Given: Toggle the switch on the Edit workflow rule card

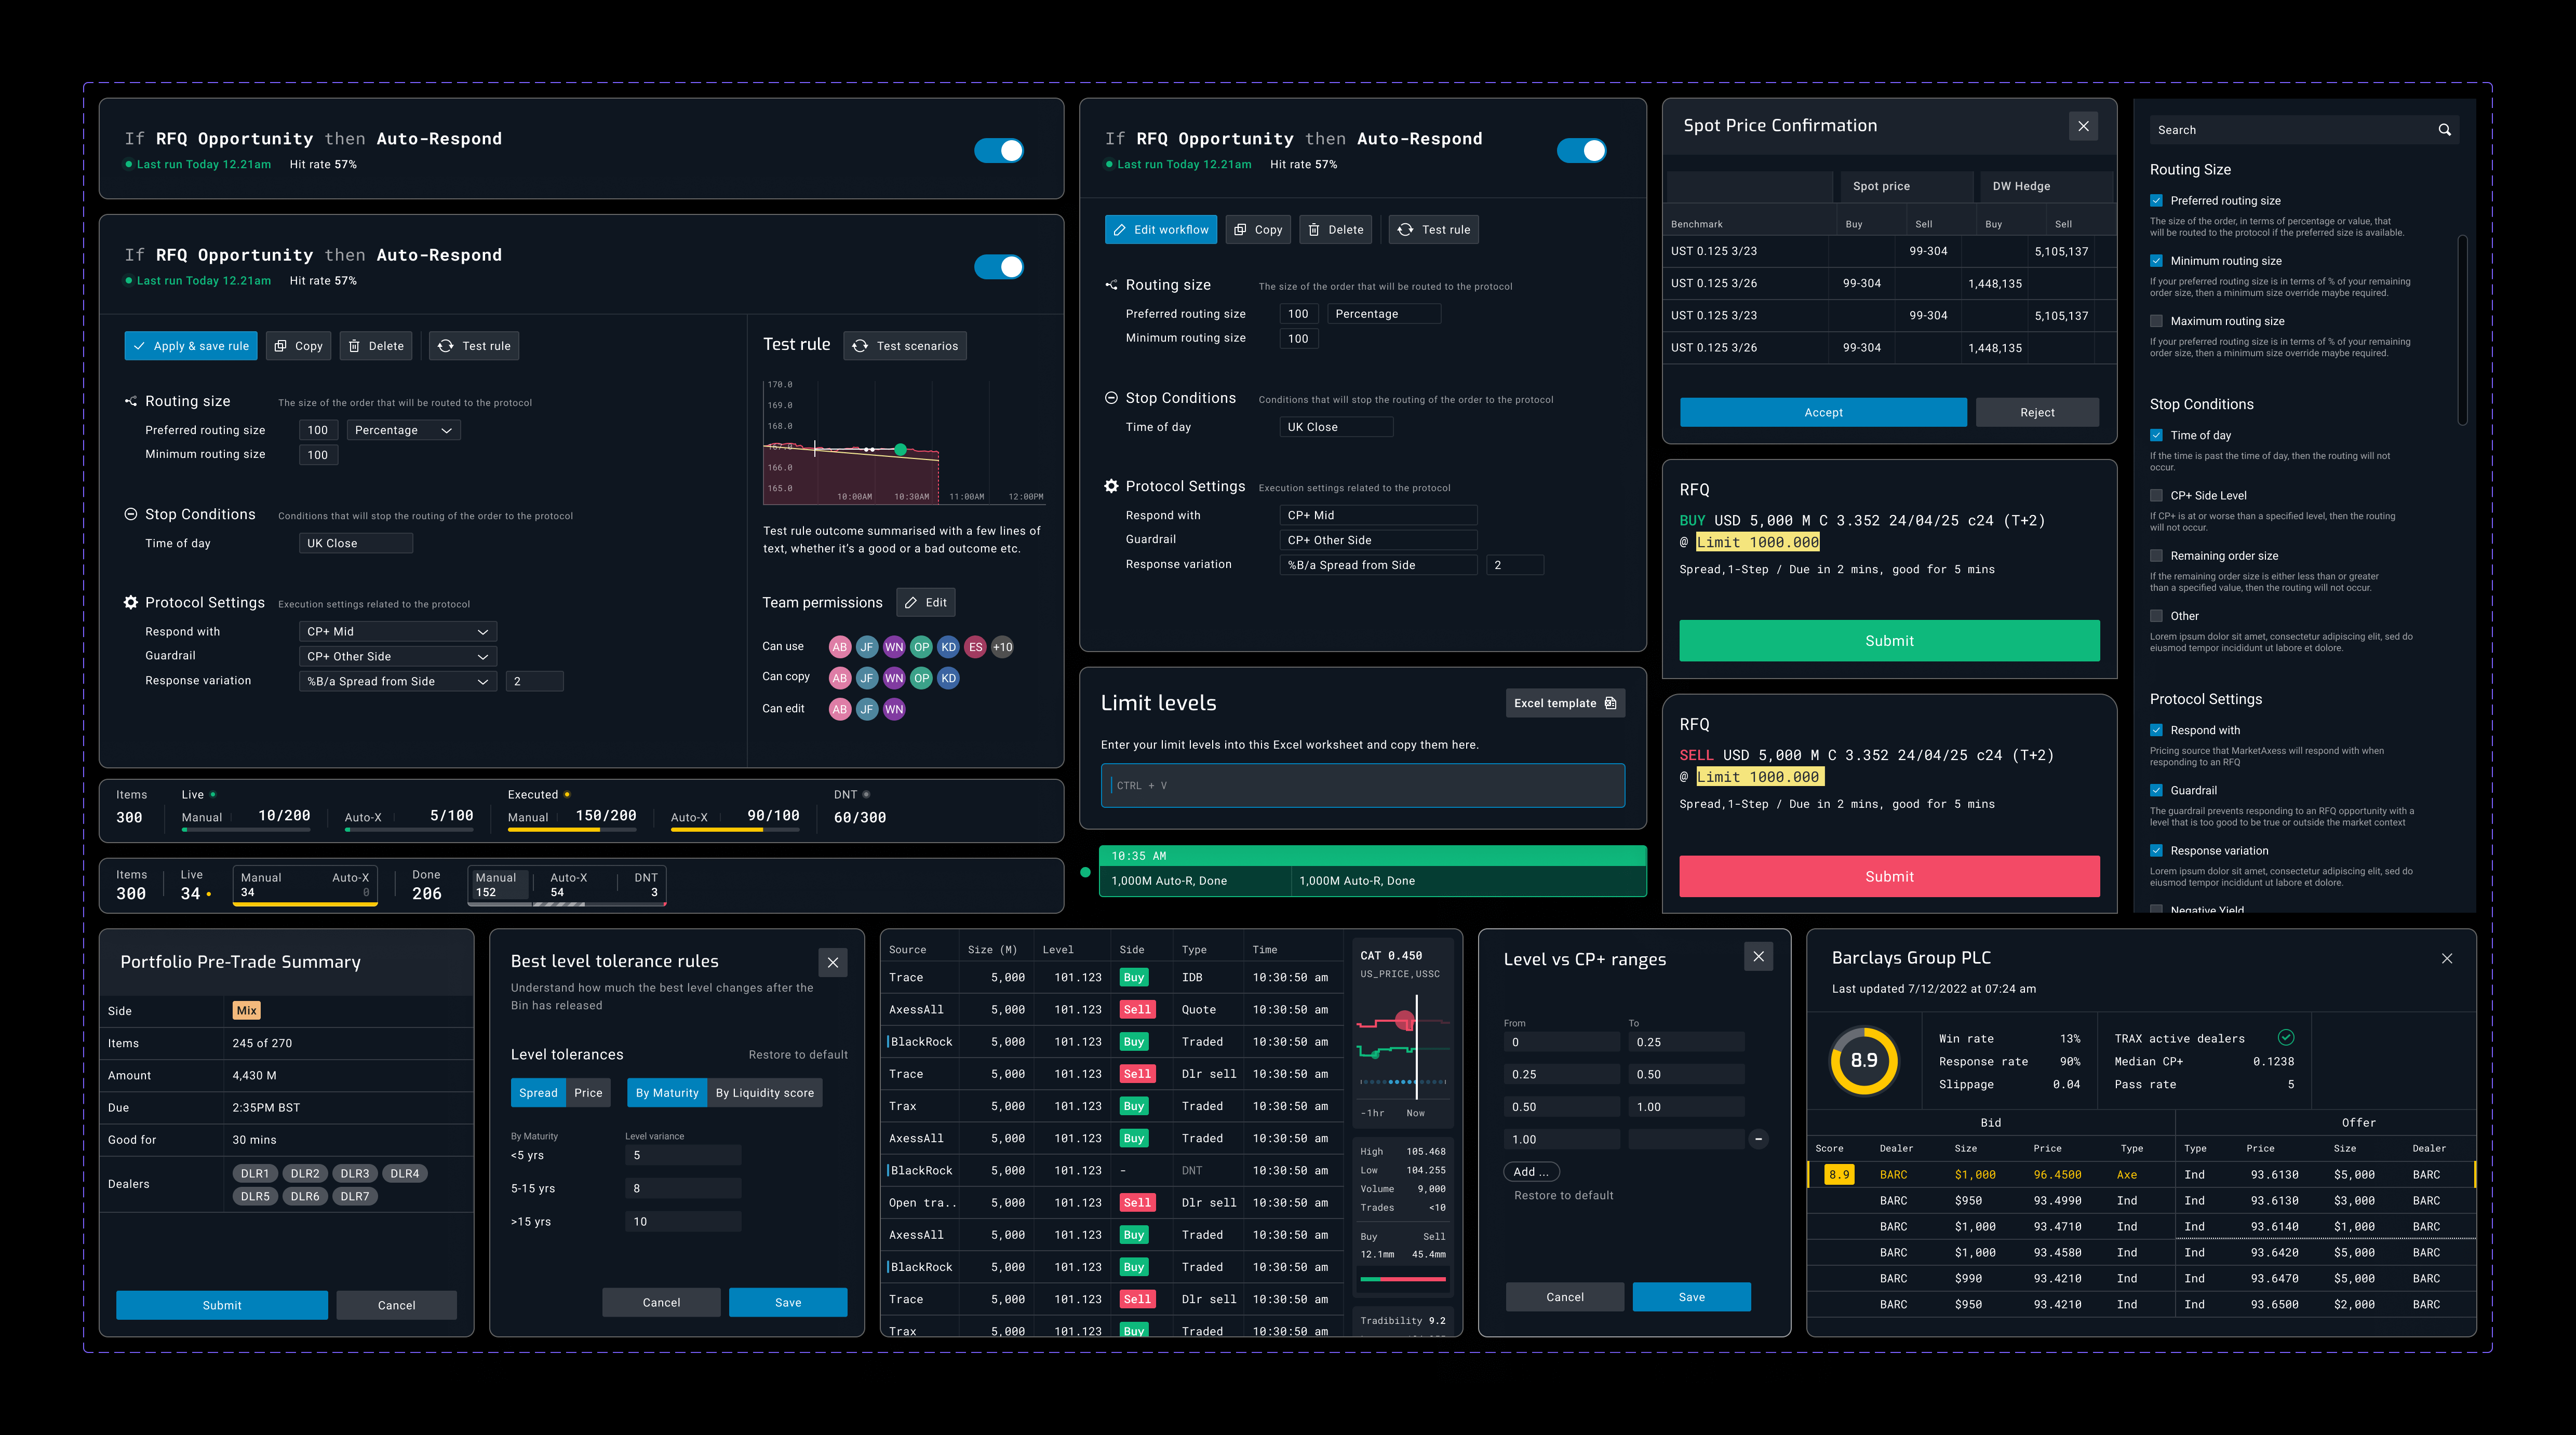Looking at the screenshot, I should click(1582, 150).
